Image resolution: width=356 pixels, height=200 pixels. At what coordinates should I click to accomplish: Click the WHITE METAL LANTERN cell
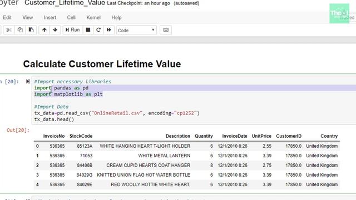click(x=164, y=156)
